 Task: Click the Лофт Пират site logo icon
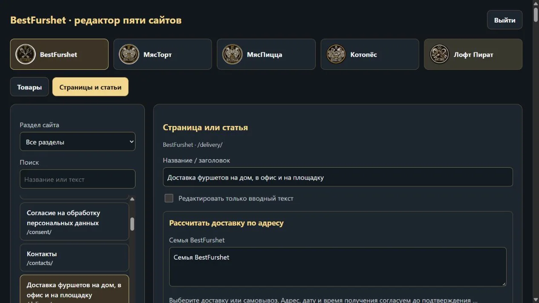440,54
